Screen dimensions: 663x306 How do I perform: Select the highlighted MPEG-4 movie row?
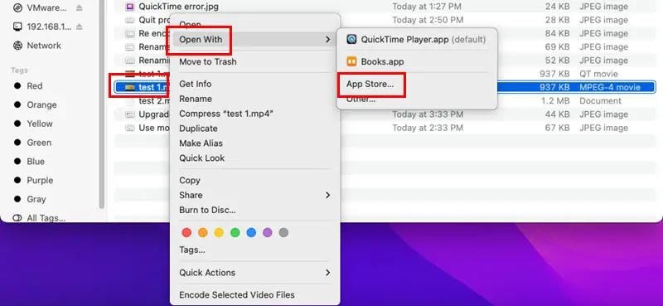385,88
